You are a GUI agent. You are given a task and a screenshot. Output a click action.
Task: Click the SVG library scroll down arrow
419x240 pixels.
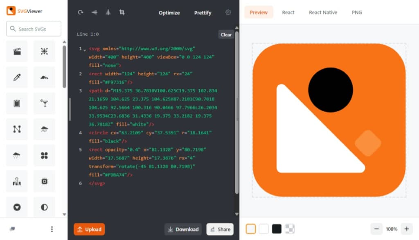(x=64, y=214)
